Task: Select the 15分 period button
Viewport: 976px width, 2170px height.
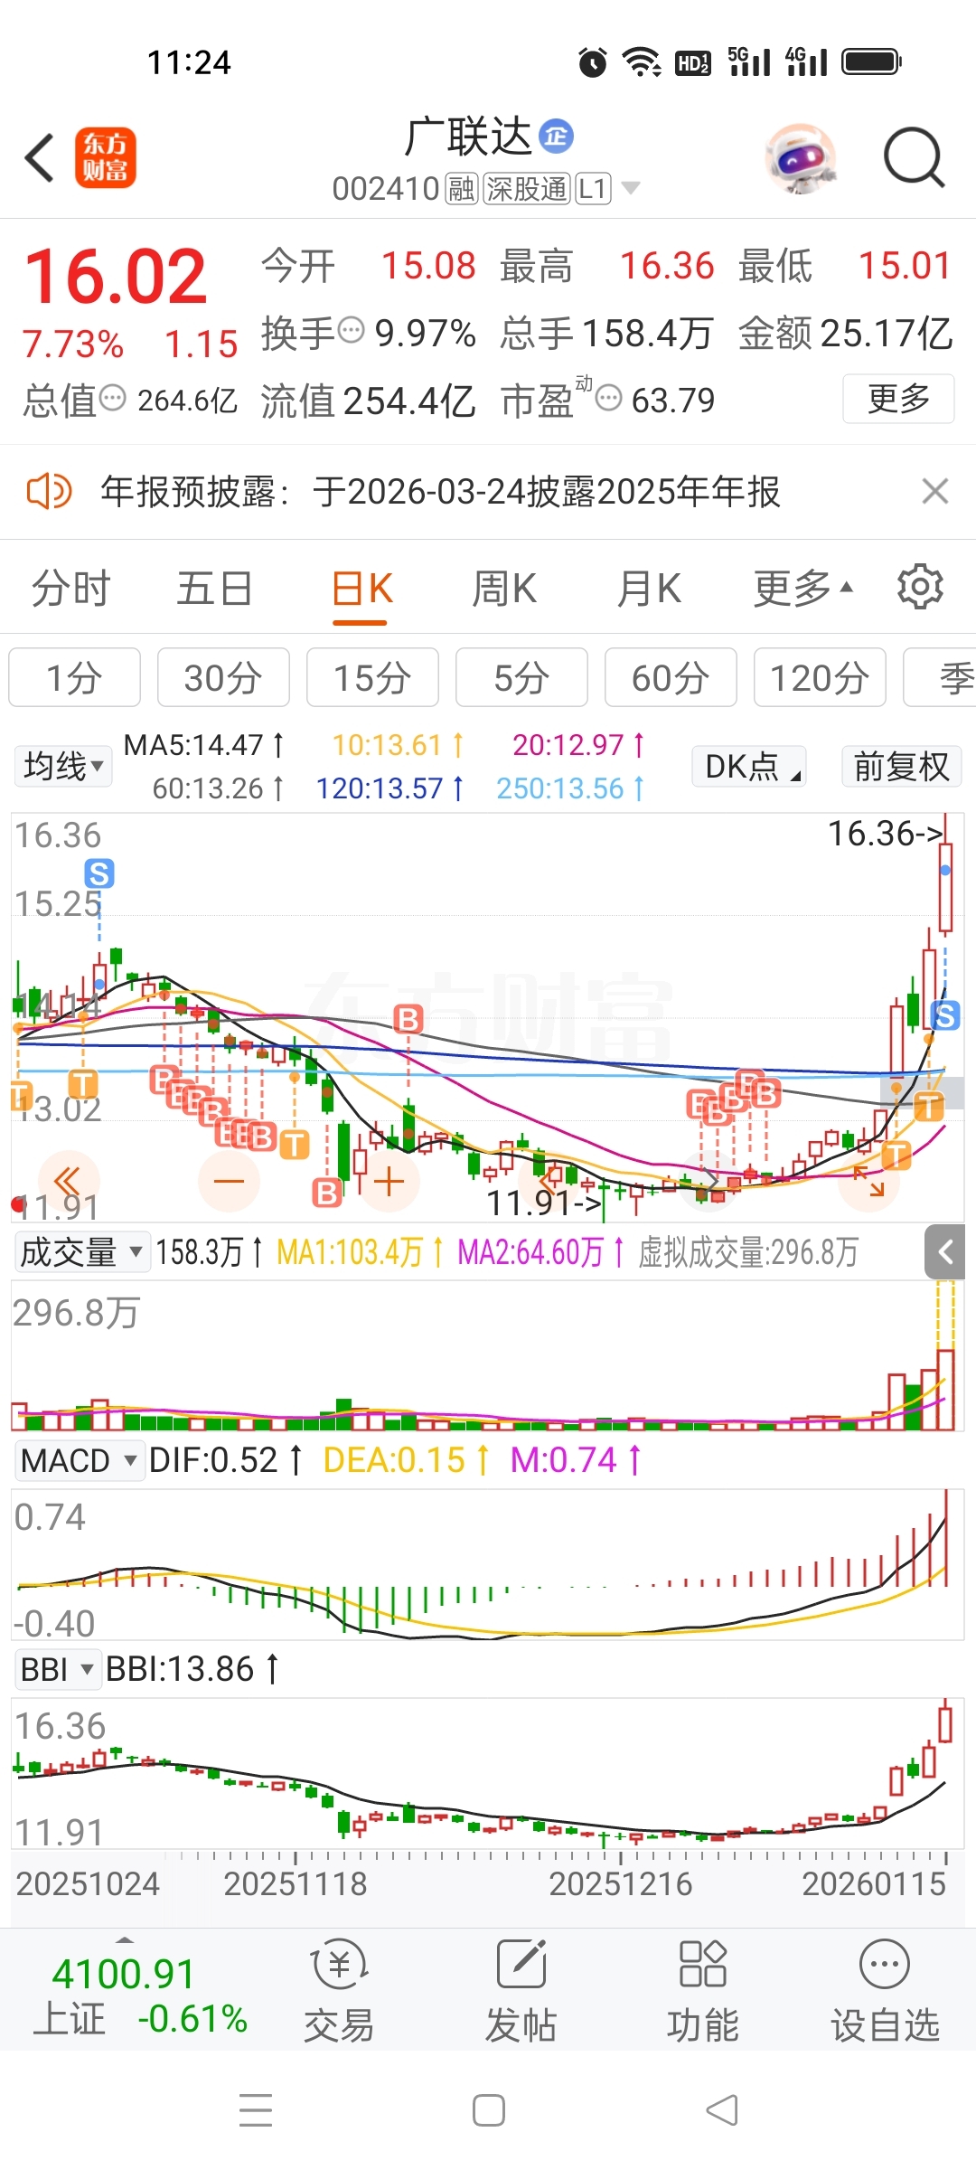Action: 372,677
